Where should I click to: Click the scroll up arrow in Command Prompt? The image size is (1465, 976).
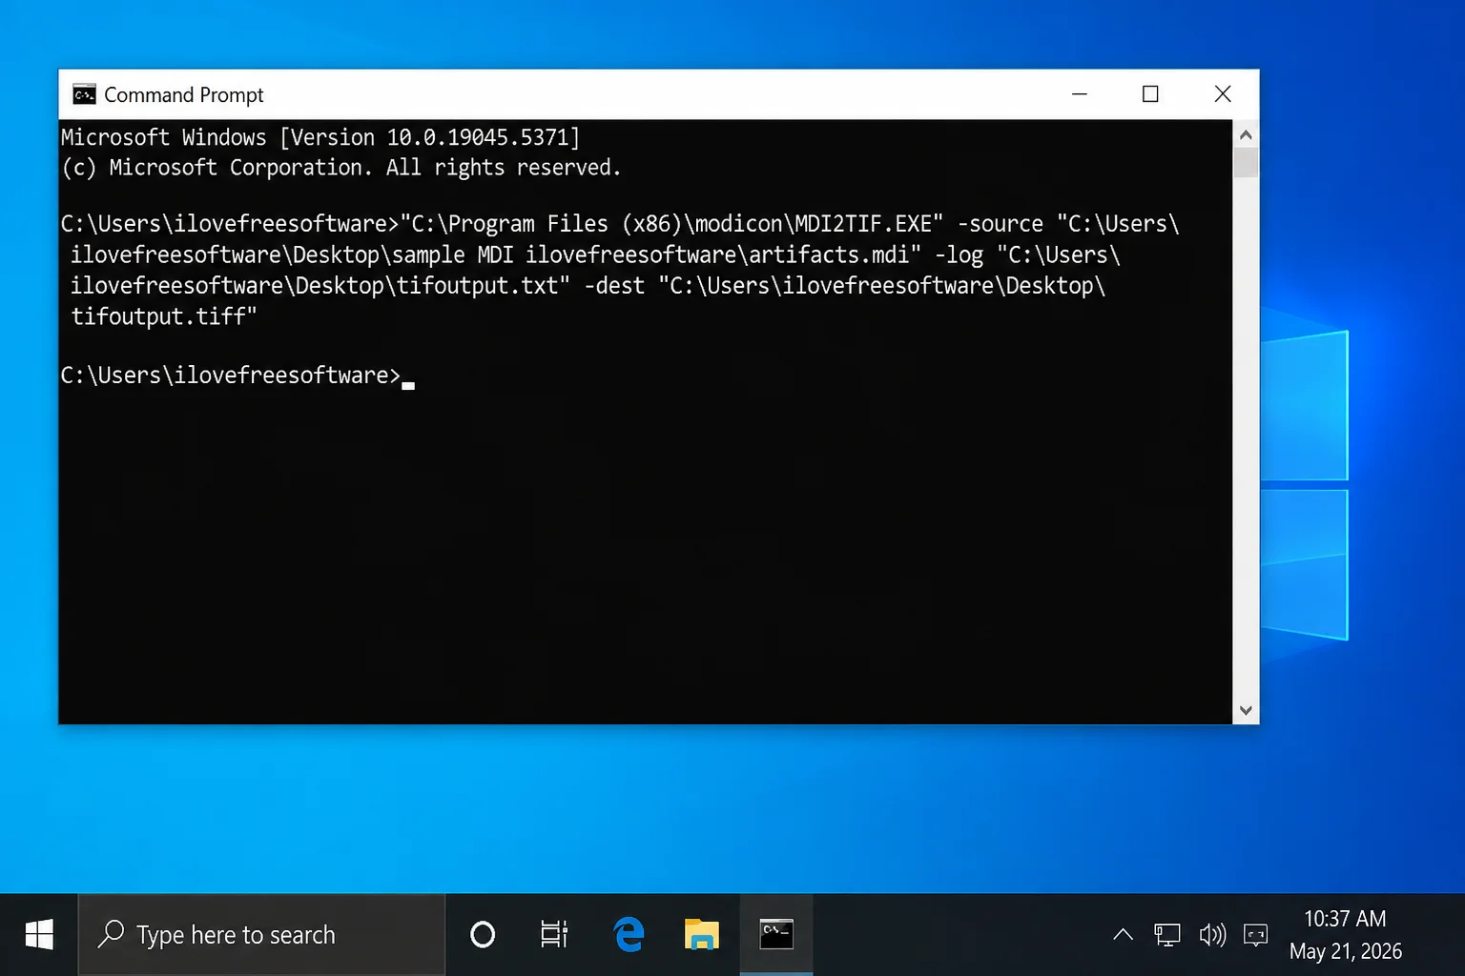pyautogui.click(x=1246, y=135)
